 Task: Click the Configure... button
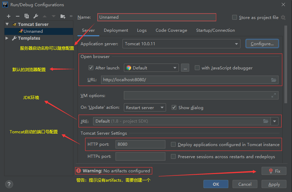click(x=262, y=44)
